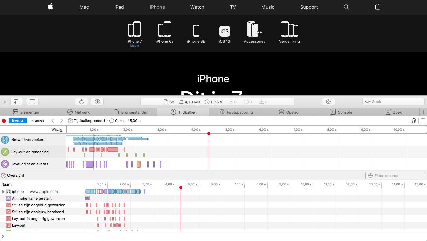Reload the page with the inspector reload button
This screenshot has width=427, height=241.
(82, 102)
